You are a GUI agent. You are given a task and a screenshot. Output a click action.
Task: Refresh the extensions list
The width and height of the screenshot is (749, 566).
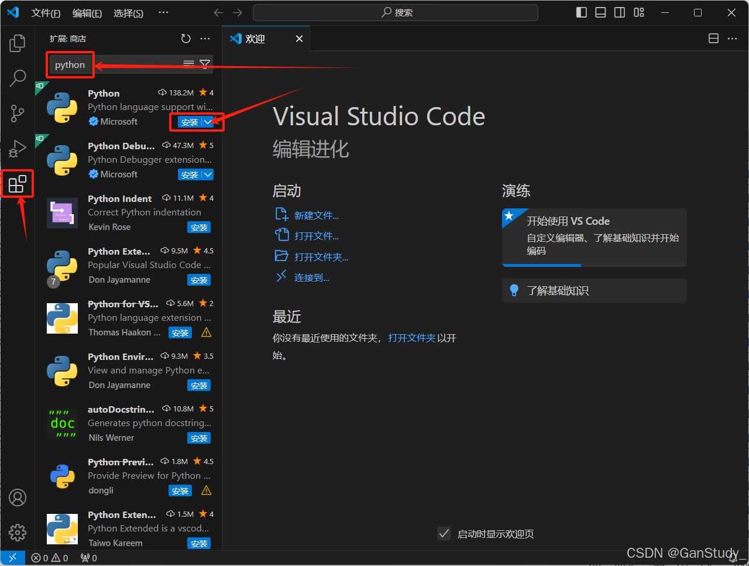tap(186, 38)
